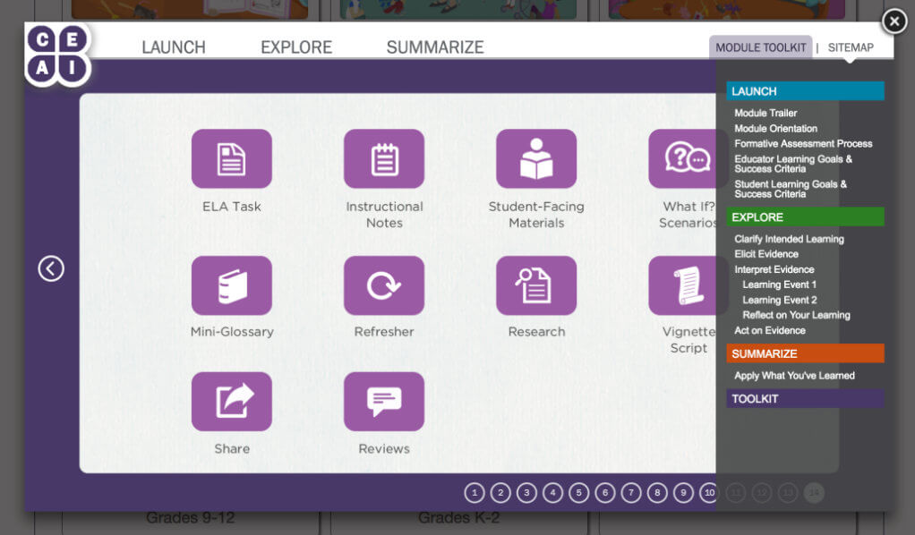Close the module overlay window

click(x=894, y=21)
